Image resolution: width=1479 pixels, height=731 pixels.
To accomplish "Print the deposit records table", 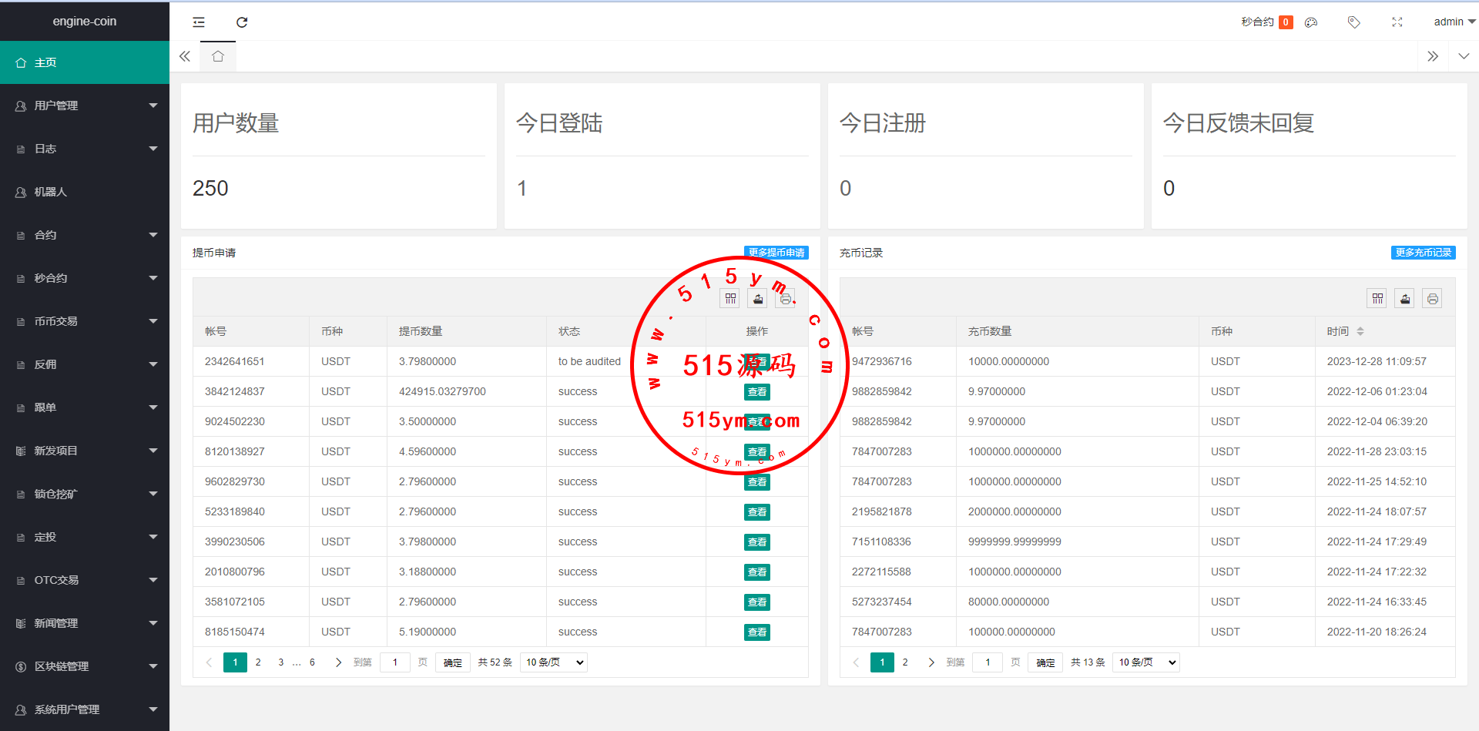I will (x=1432, y=299).
